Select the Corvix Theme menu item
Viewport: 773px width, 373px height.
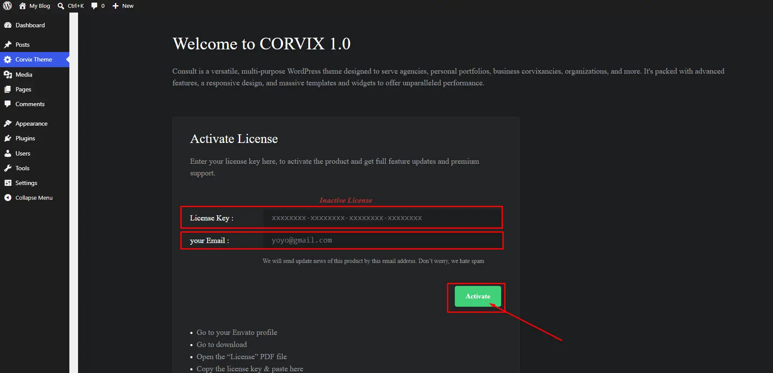point(35,59)
